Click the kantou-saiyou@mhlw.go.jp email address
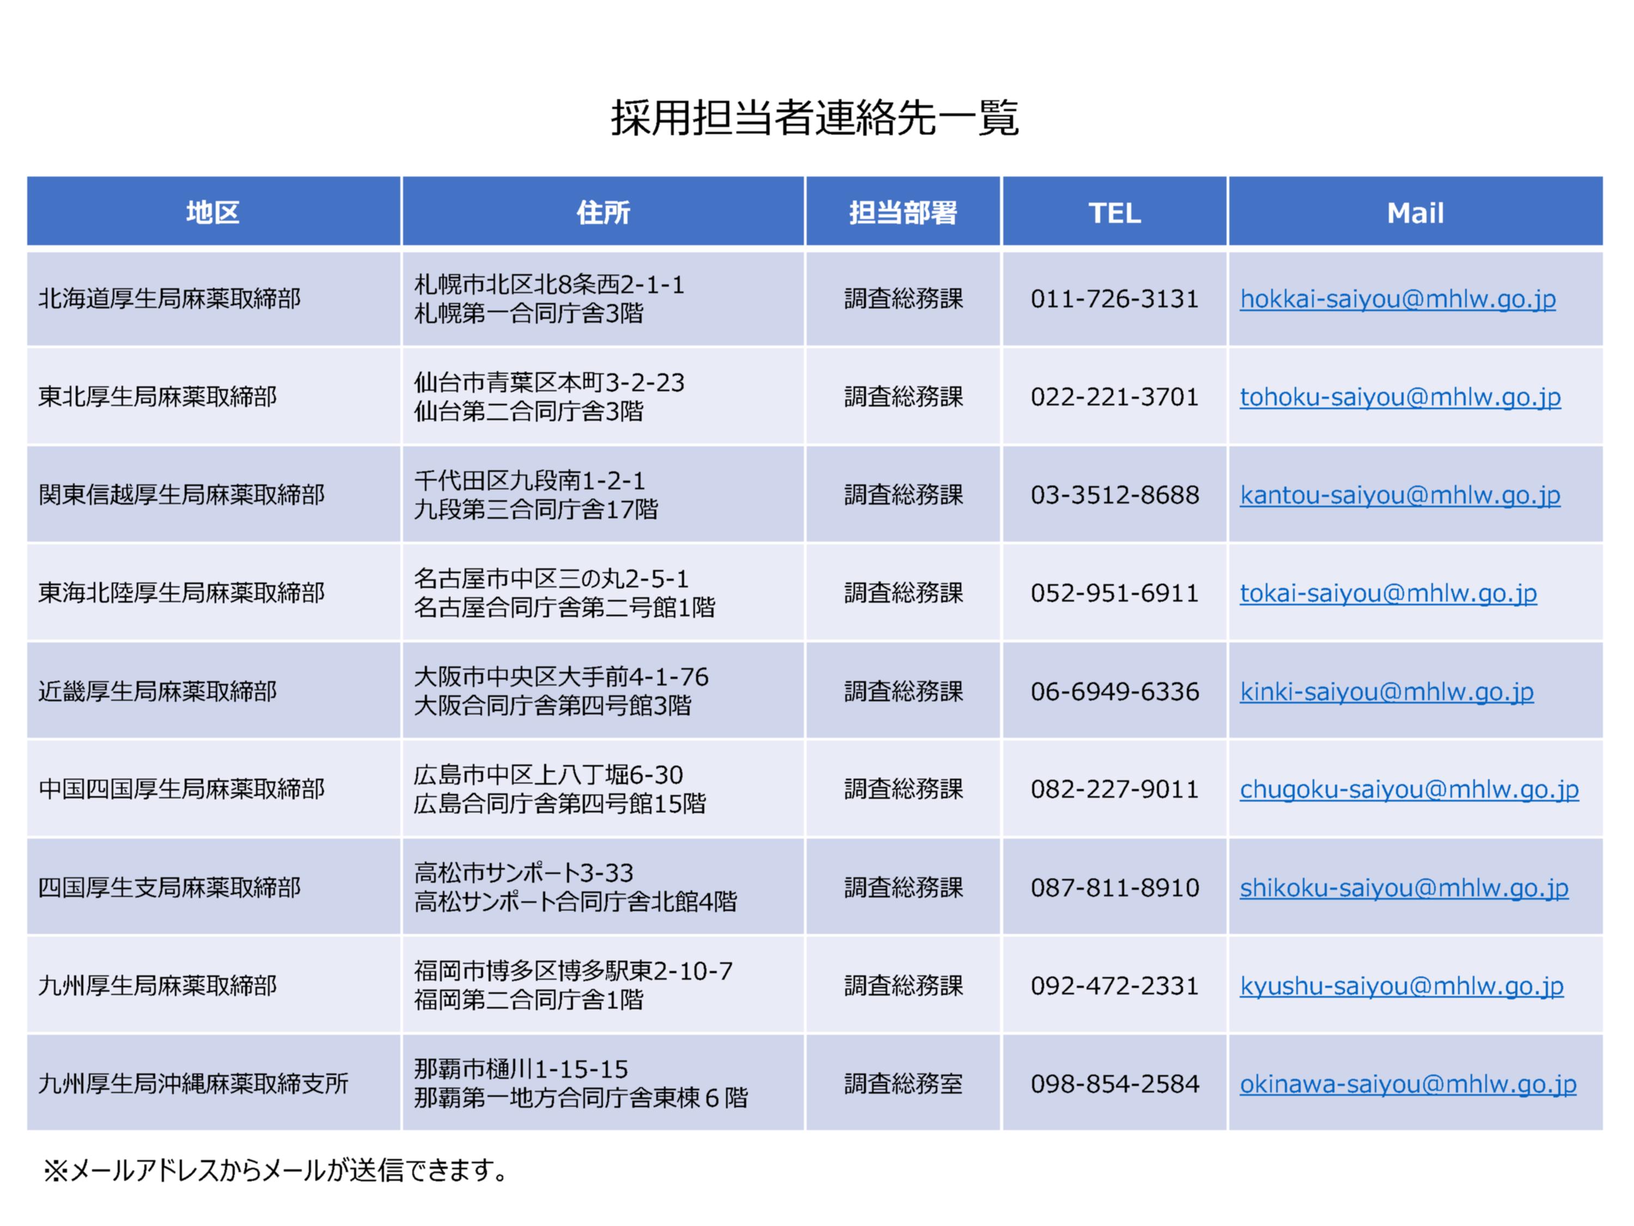 [x=1400, y=495]
